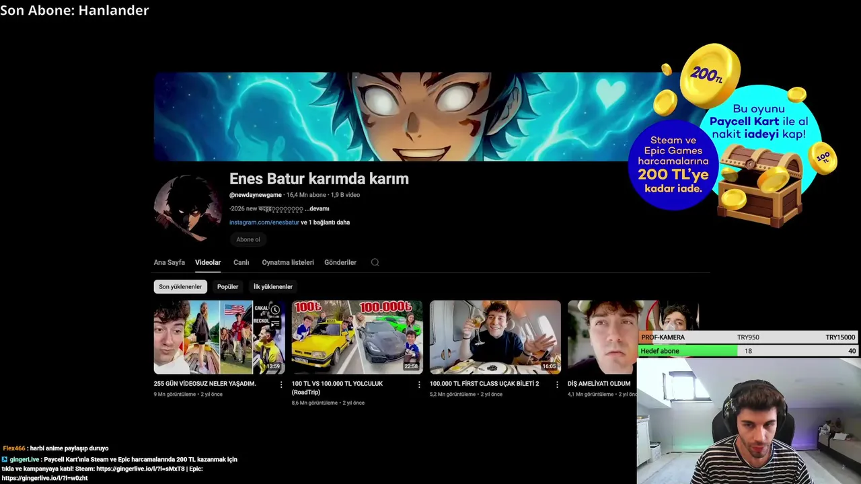Open options menu for 100 TL VS 100.000 TL video
Viewport: 861px width, 484px height.
pos(419,385)
